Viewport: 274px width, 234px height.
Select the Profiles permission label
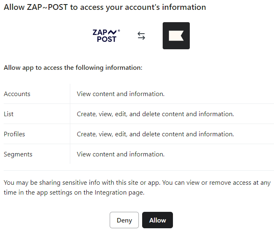(x=14, y=134)
